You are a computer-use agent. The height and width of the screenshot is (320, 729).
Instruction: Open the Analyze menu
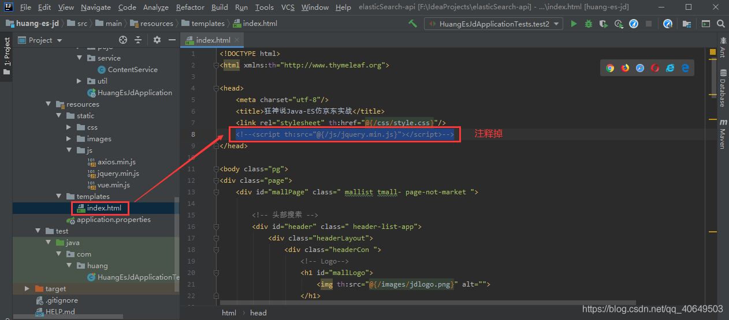coord(155,7)
